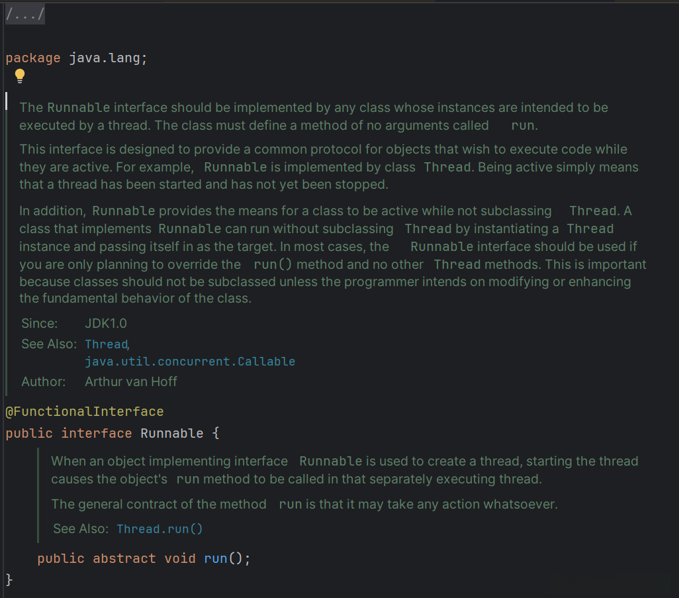Click the void return type
This screenshot has width=679, height=598.
click(180, 559)
